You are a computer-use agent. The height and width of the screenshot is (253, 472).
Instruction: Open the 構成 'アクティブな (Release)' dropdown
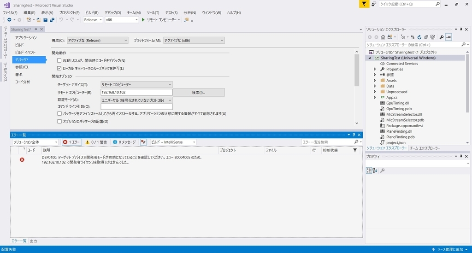click(x=98, y=40)
